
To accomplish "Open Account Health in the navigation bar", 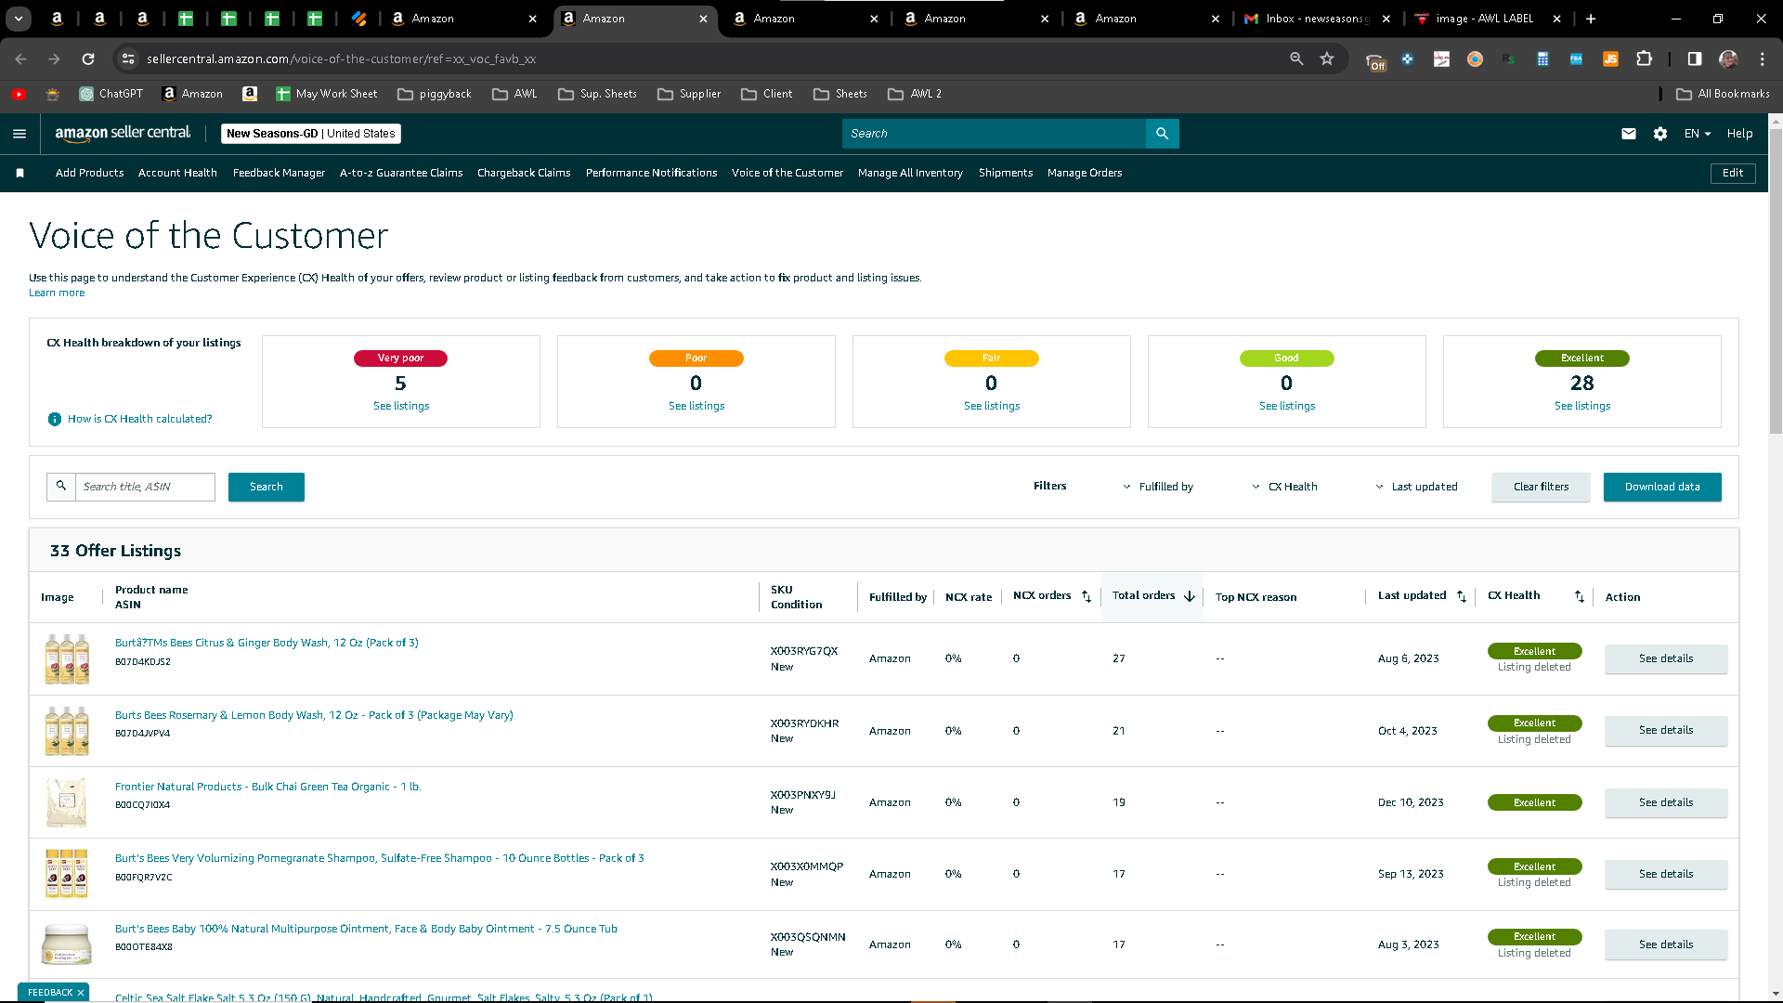I will pyautogui.click(x=177, y=173).
